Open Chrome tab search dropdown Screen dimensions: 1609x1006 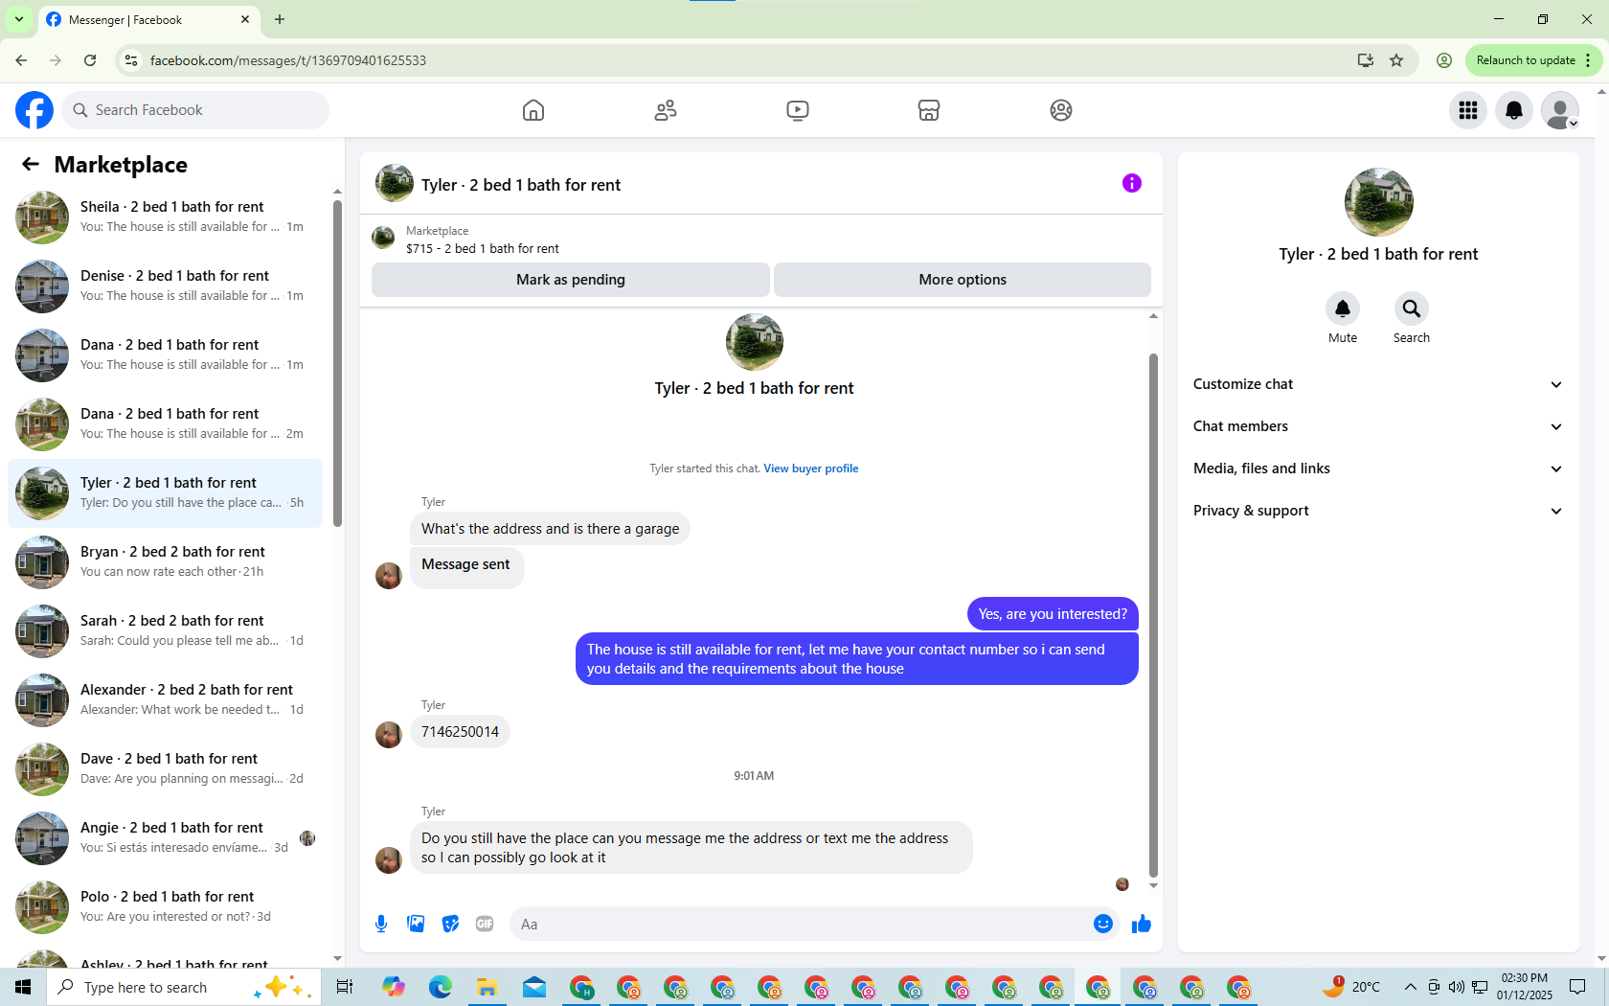point(19,19)
